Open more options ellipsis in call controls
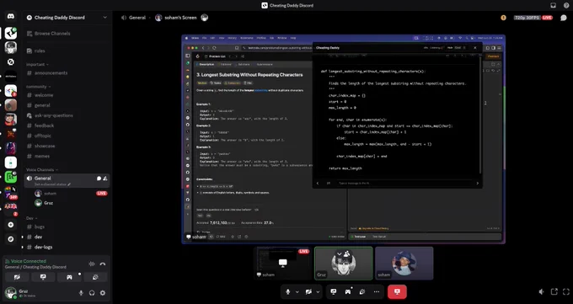The height and width of the screenshot is (304, 573). [x=377, y=291]
